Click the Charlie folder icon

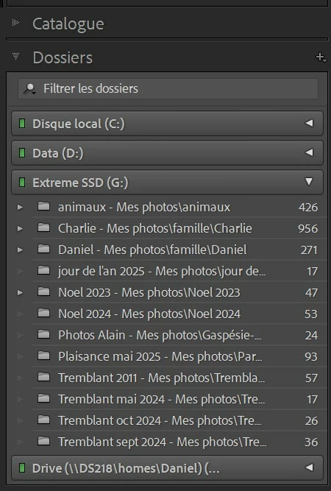43,227
